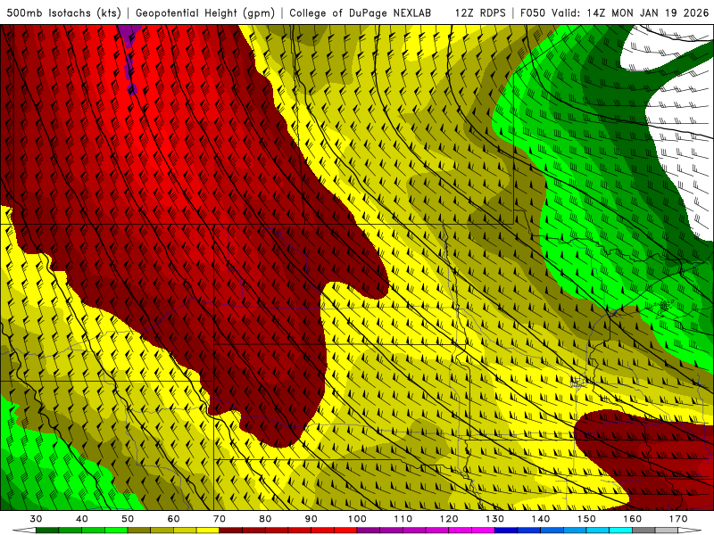Click the '140' legend scale value
This screenshot has width=714, height=535.
coord(541,519)
